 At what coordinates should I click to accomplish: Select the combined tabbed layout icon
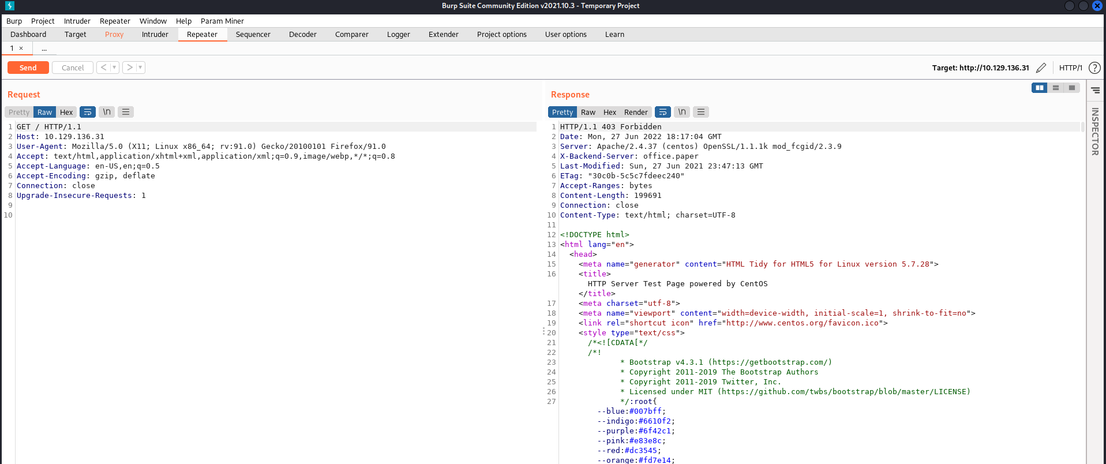(1071, 88)
